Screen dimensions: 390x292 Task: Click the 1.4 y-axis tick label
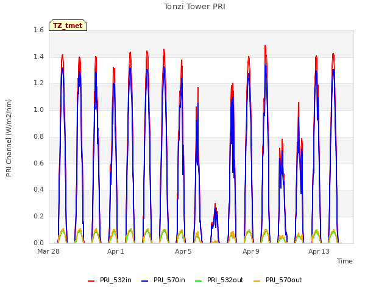[38, 57]
